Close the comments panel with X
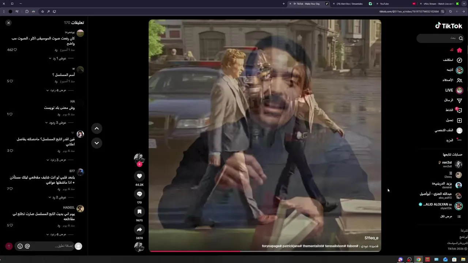The width and height of the screenshot is (468, 263). [x=8, y=23]
